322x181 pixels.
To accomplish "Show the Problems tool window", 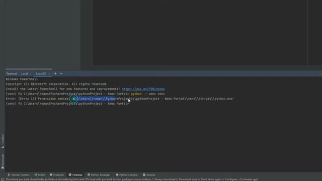I will pos(57,175).
